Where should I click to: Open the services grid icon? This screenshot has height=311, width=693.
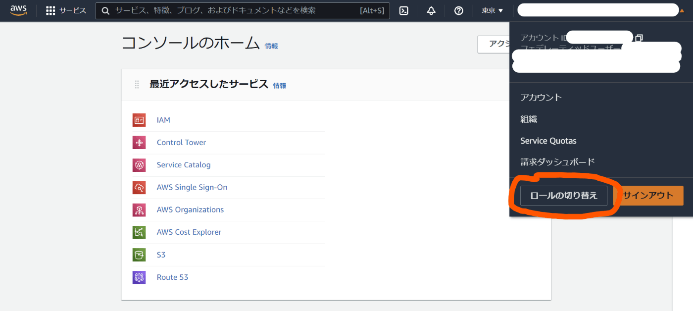pyautogui.click(x=50, y=10)
